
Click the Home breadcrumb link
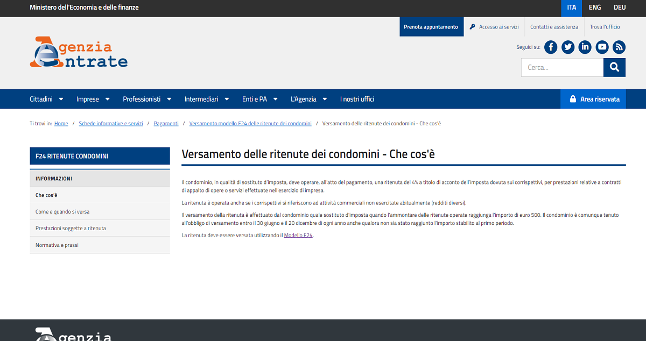(x=61, y=124)
